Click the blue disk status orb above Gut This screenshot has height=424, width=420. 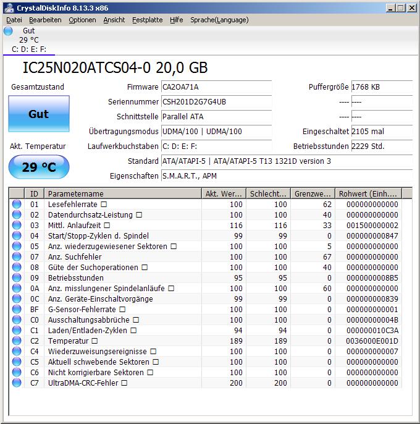point(8,31)
